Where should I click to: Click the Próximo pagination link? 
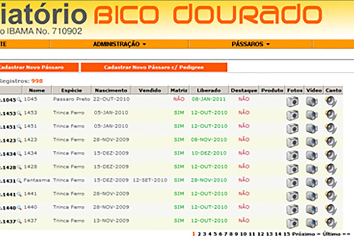pos(303,234)
